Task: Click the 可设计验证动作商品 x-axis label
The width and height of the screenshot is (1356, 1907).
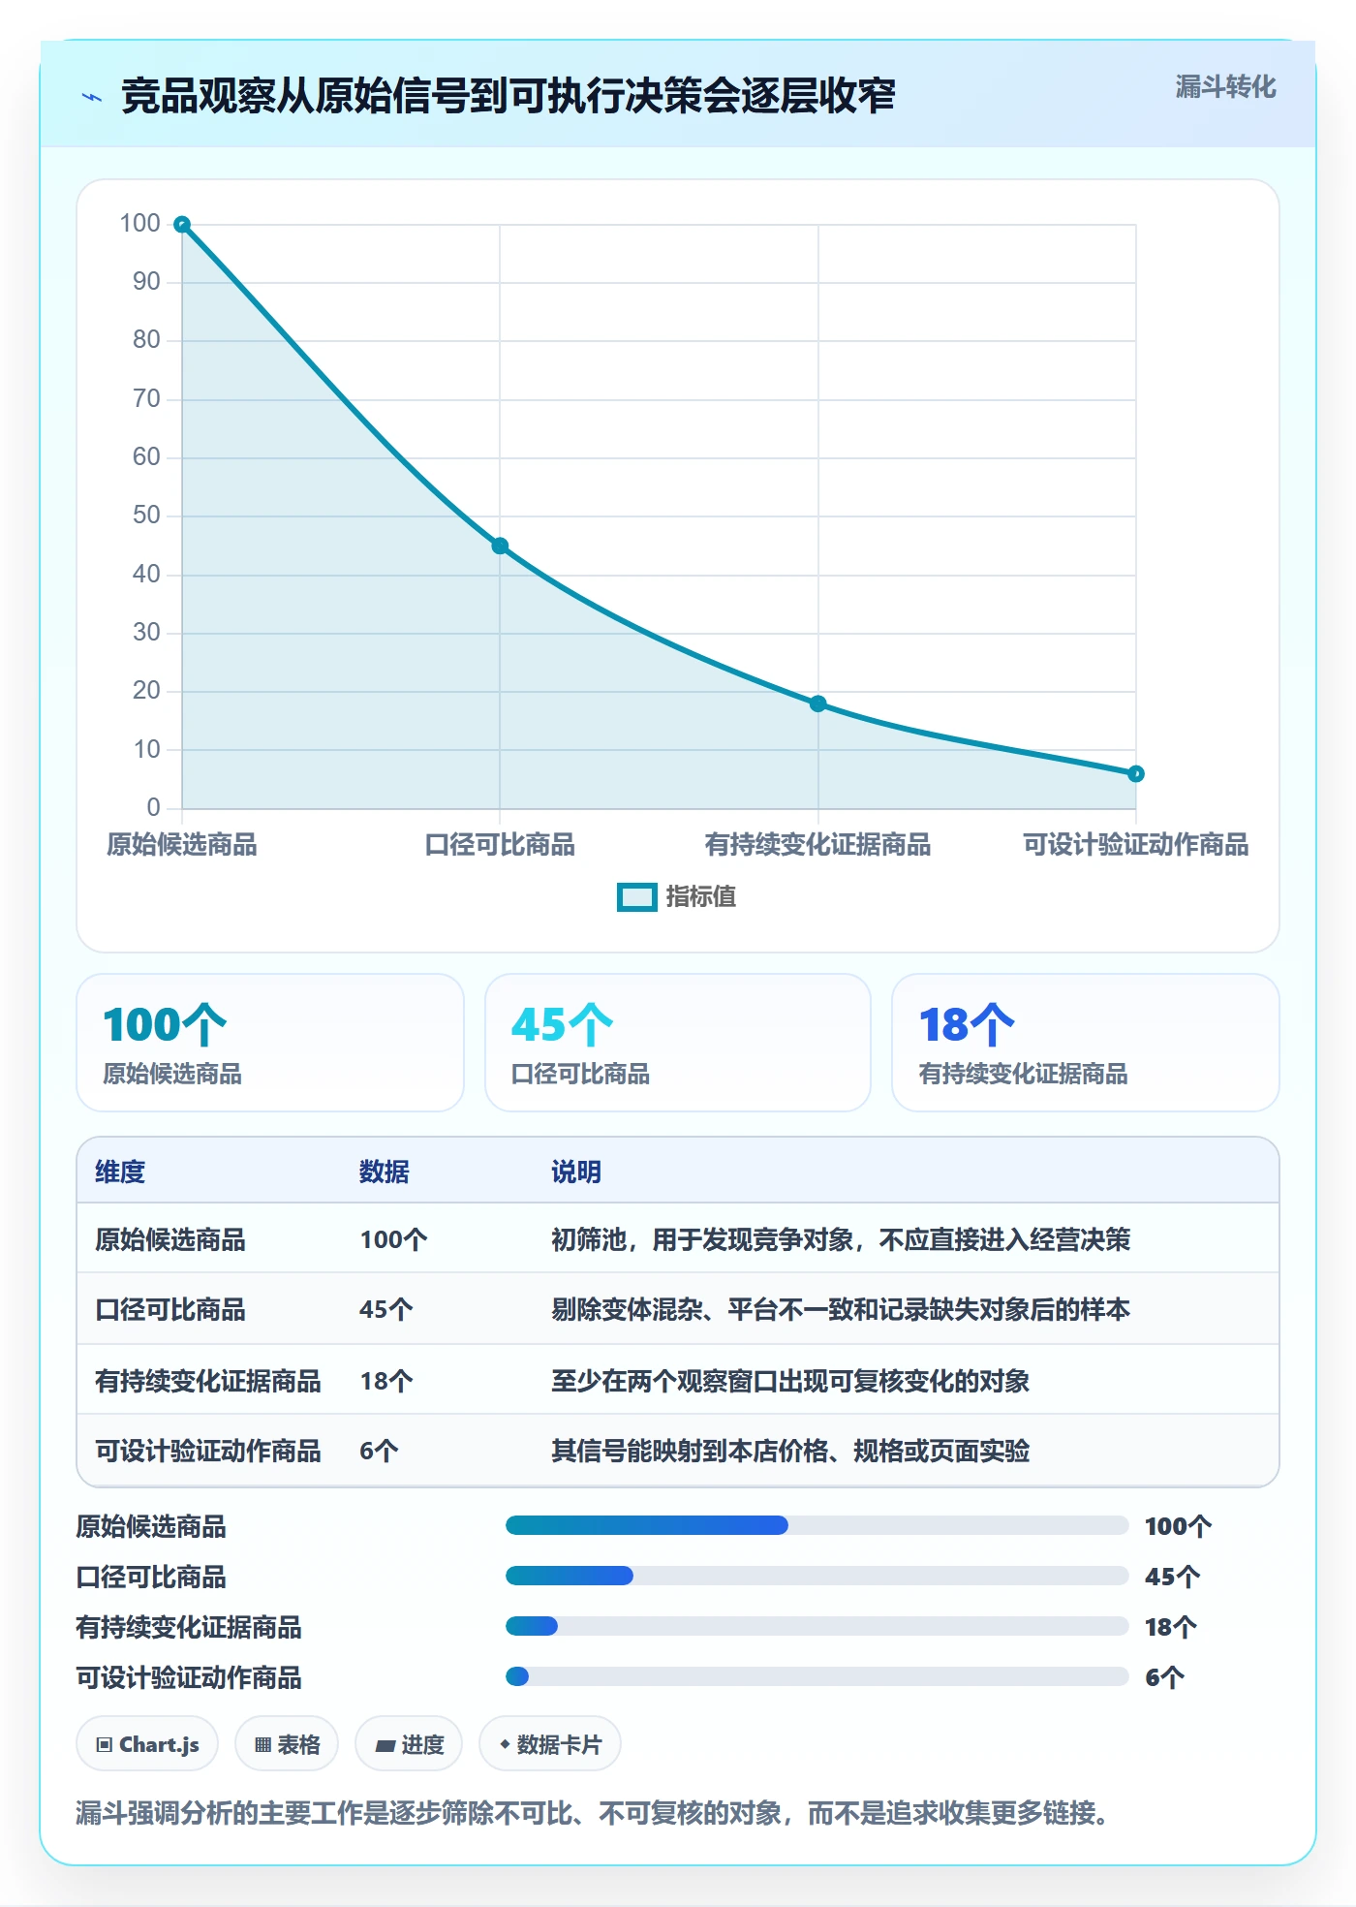Action: click(x=1136, y=845)
